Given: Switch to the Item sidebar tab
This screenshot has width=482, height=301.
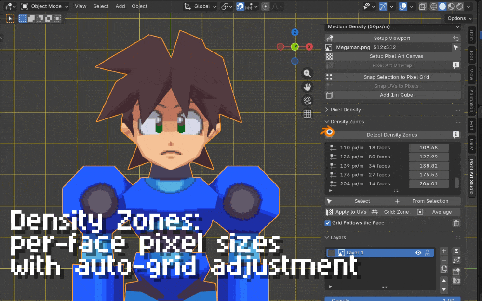Looking at the screenshot, I should coord(471,35).
